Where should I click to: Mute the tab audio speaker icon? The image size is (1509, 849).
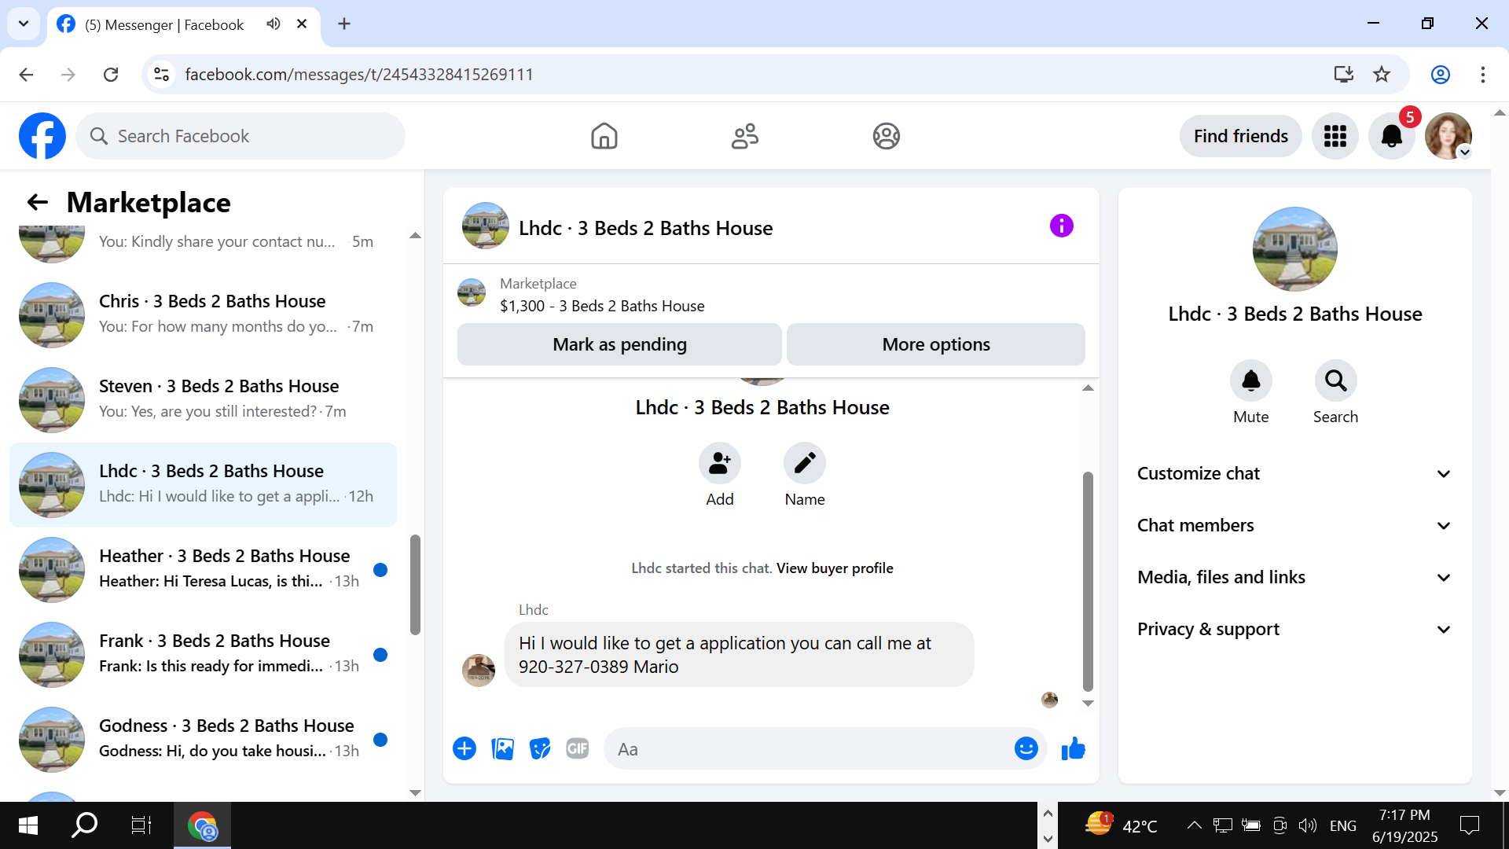pos(273,24)
